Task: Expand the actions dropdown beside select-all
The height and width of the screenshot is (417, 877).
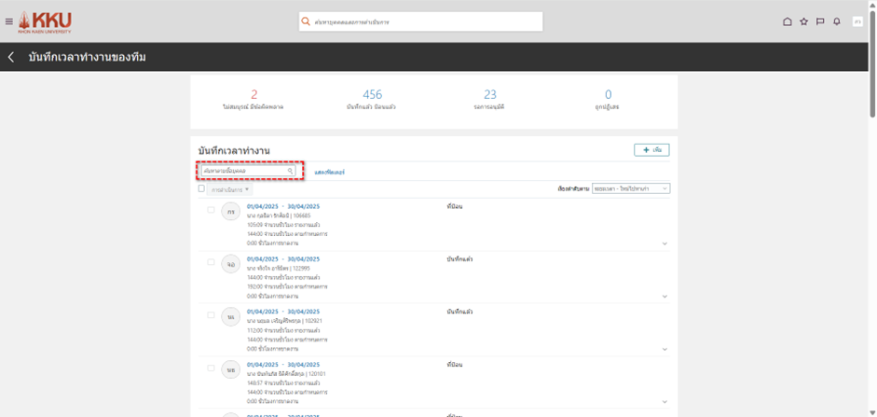Action: pyautogui.click(x=230, y=189)
